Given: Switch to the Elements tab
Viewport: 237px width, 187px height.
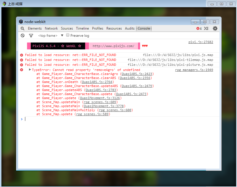Looking at the screenshot, I should click(x=35, y=28).
